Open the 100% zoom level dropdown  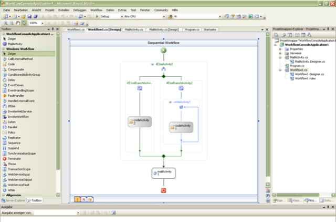coord(43,23)
